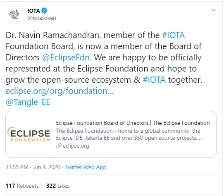This screenshot has height=196, width=224.
Task: Click the IOTA display name
Action: [34, 11]
